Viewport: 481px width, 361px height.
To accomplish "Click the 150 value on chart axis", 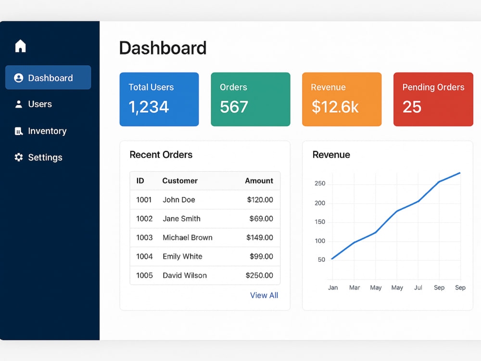I will tap(320, 222).
